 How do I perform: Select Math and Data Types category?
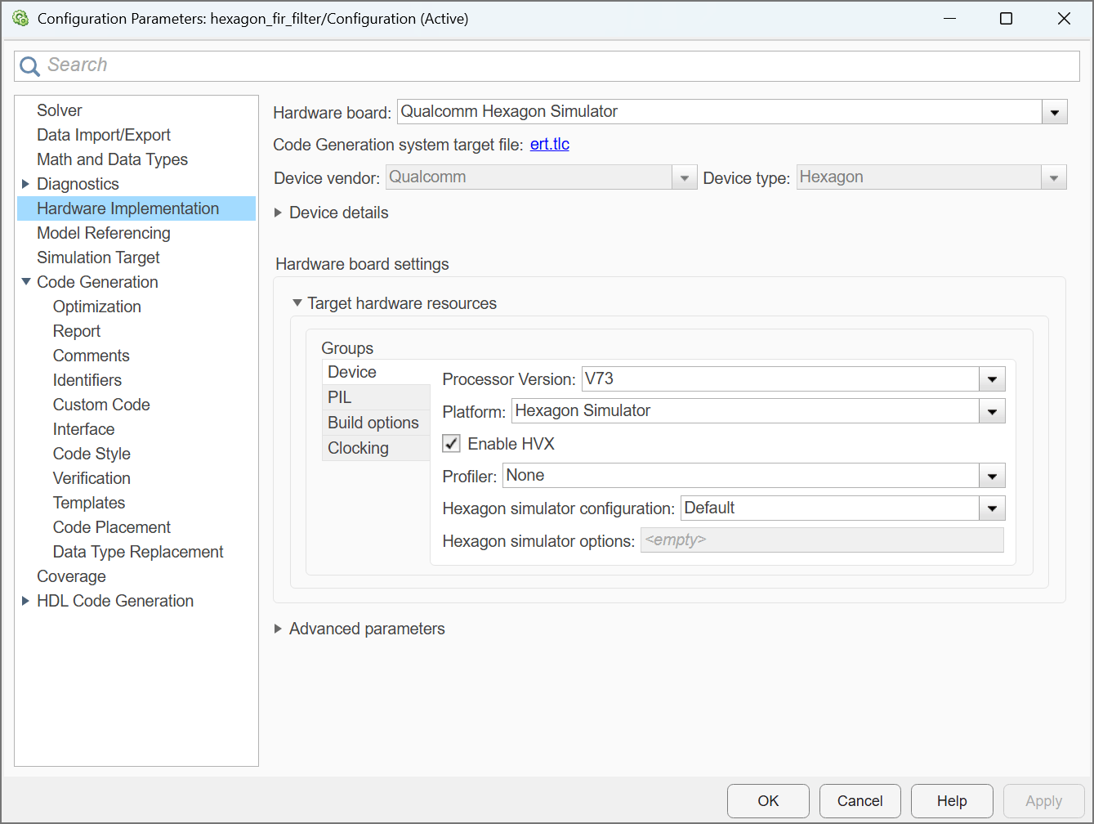[112, 159]
